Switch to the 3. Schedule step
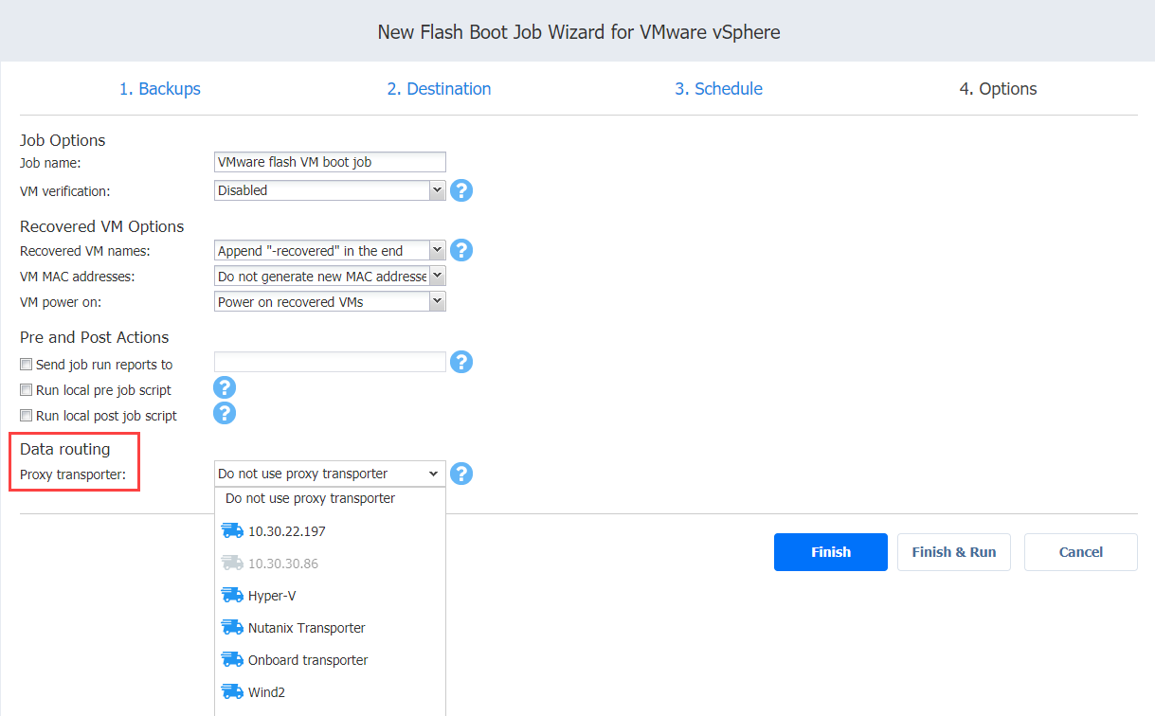 pos(718,89)
